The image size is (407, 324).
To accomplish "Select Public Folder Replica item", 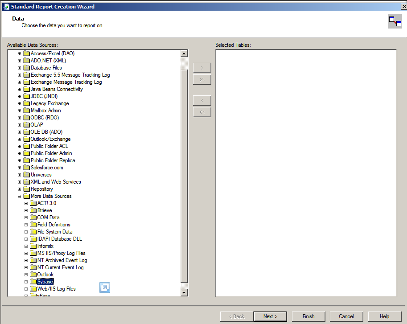I will [53, 160].
